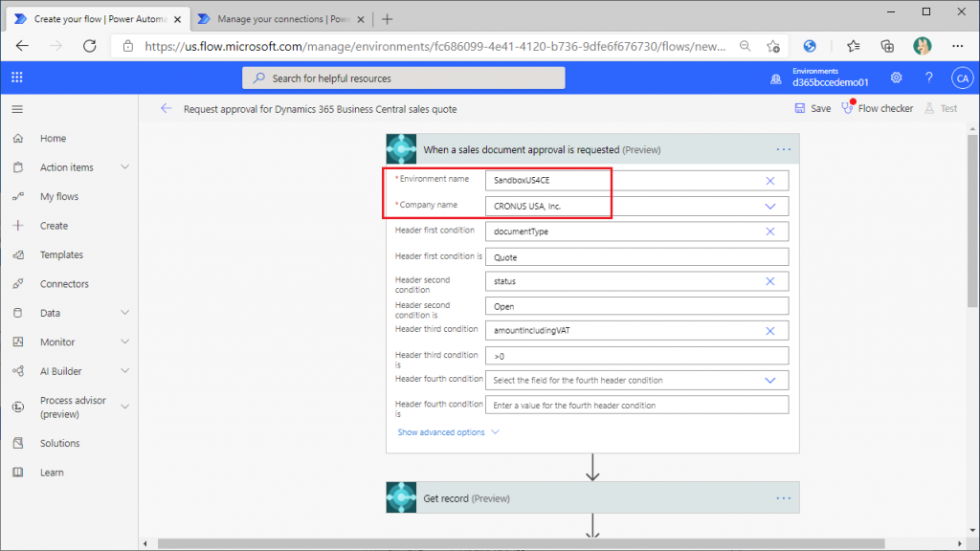Open the CA account avatar

(x=962, y=78)
